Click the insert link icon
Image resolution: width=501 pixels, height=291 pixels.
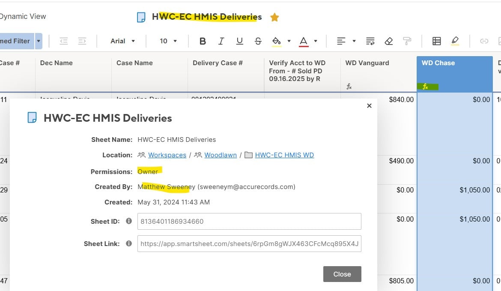(484, 41)
